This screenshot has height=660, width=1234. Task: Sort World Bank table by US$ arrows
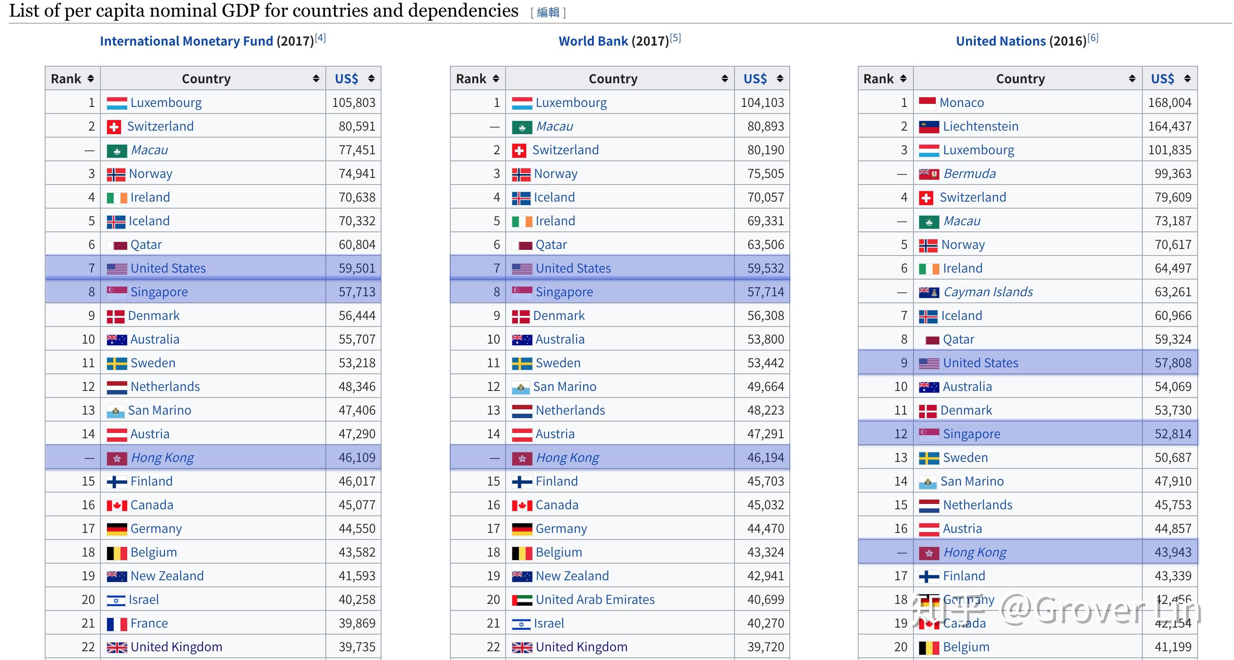coord(780,78)
